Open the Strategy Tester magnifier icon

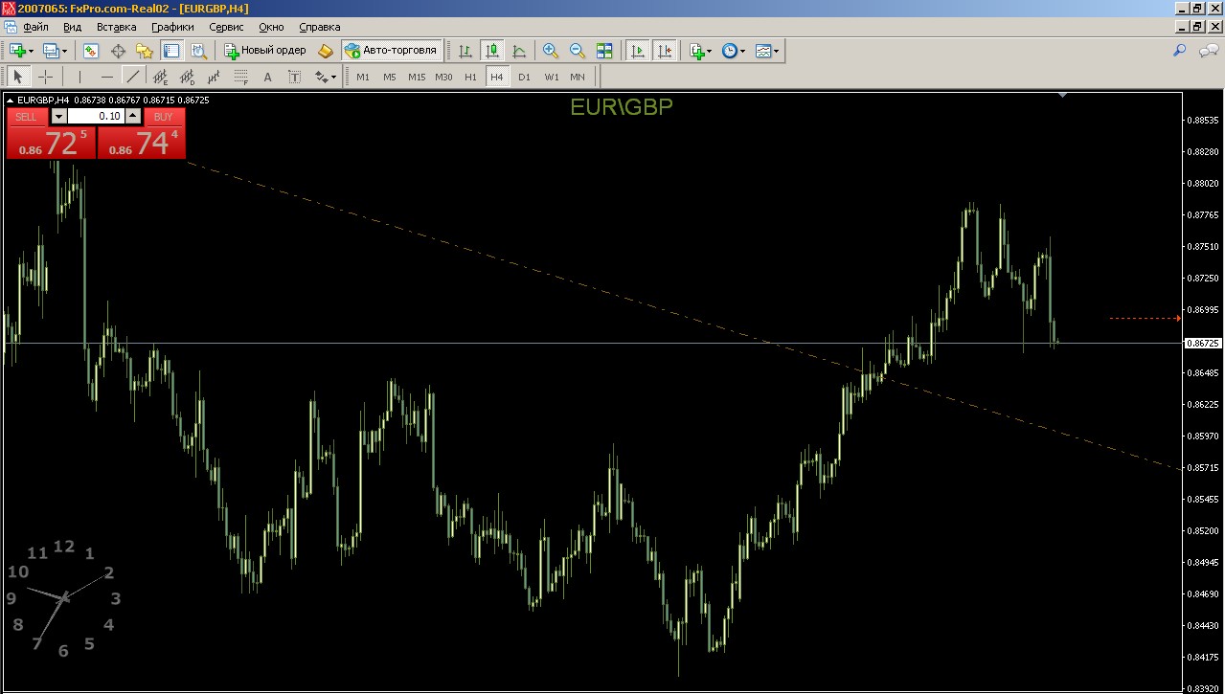198,51
